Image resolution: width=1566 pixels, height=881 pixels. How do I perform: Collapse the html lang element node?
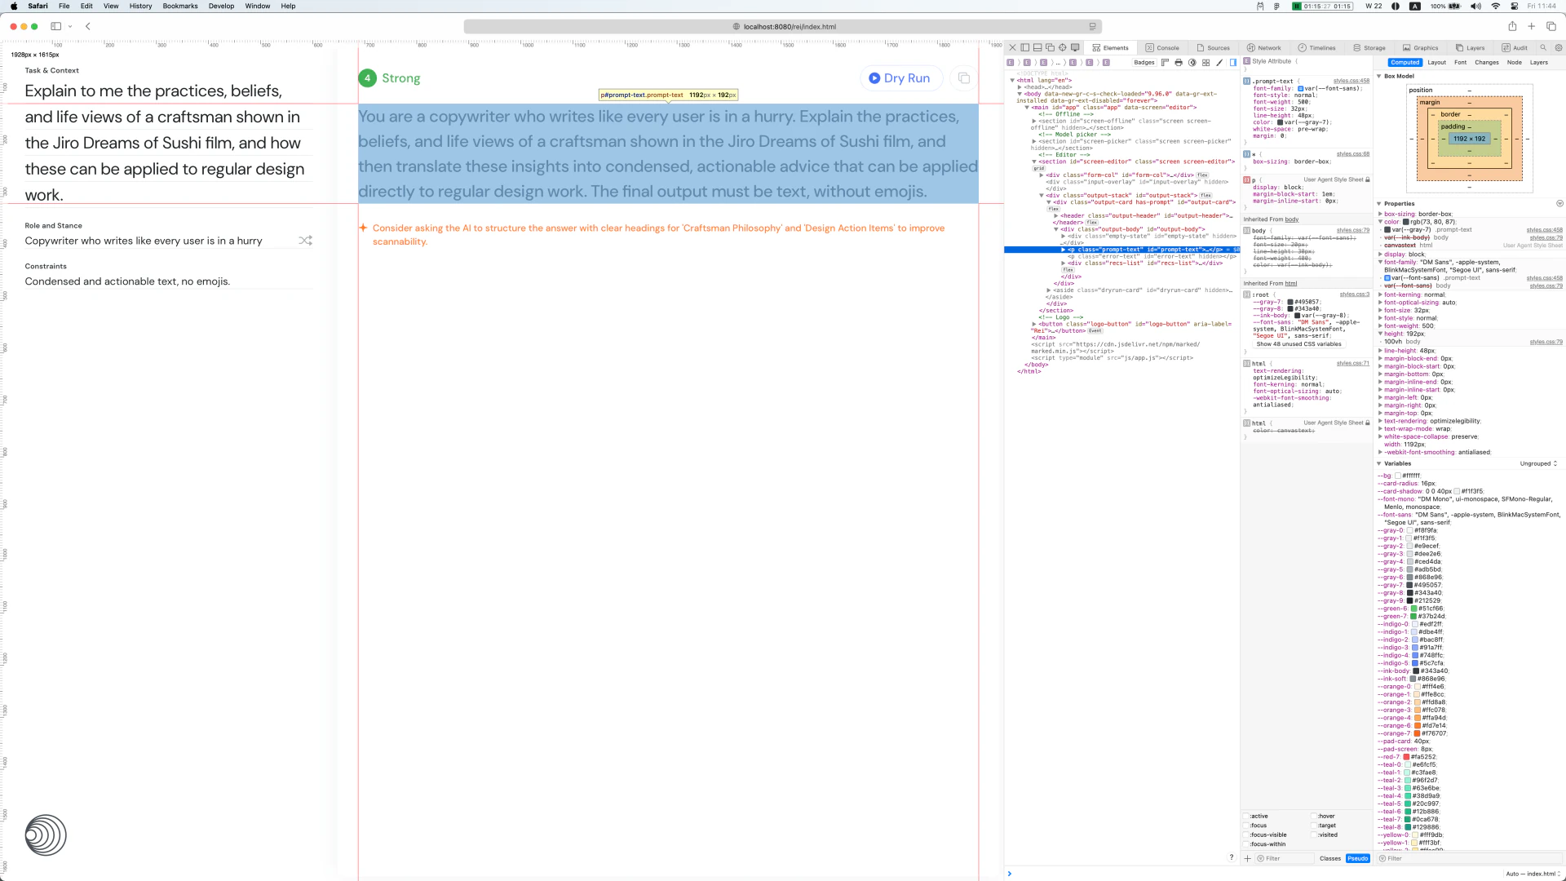pyautogui.click(x=1012, y=80)
